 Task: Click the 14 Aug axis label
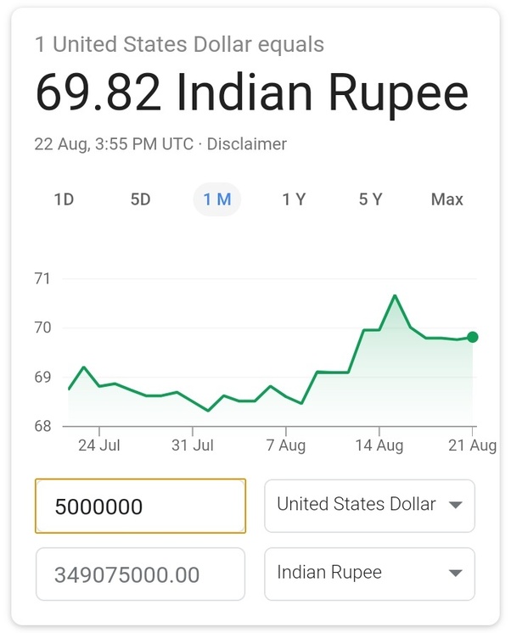[379, 445]
